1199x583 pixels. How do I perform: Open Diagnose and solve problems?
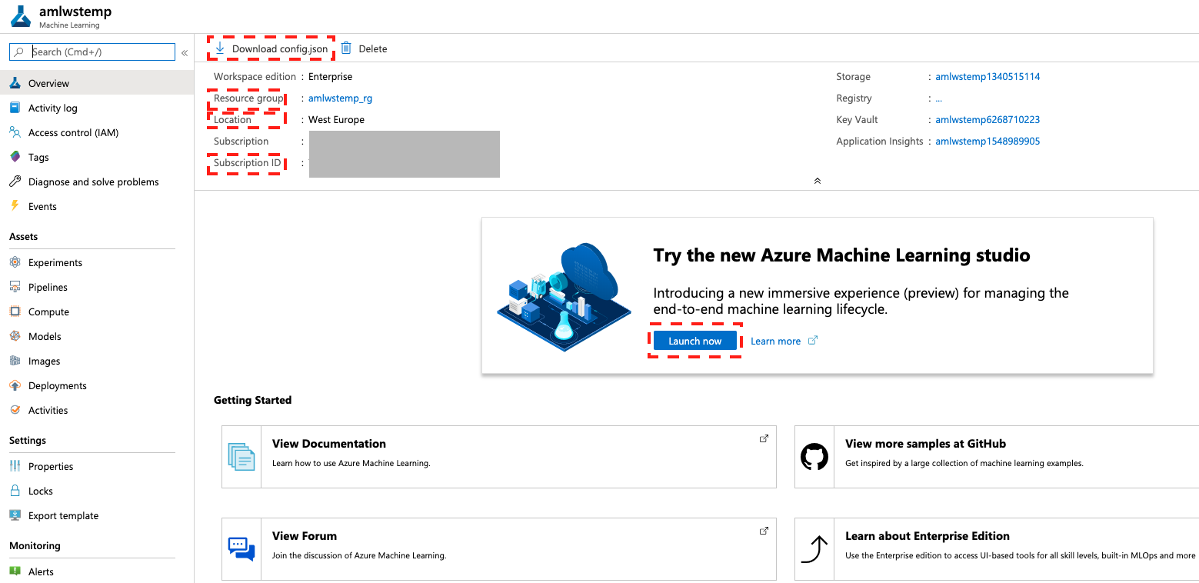click(x=97, y=182)
